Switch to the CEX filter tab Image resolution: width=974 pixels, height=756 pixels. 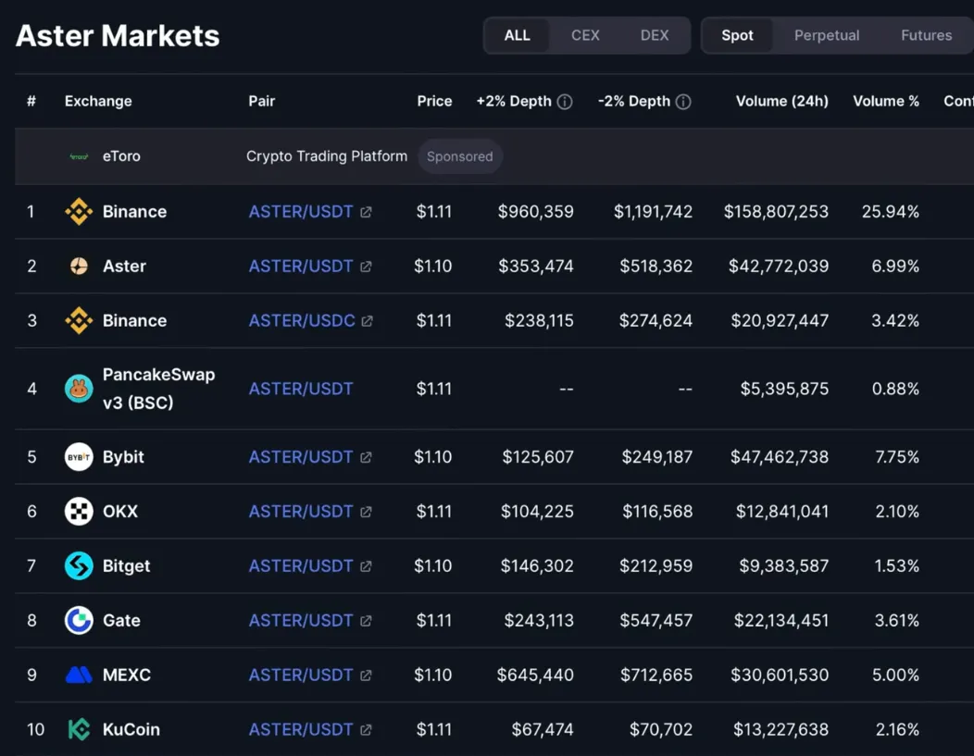coord(585,35)
